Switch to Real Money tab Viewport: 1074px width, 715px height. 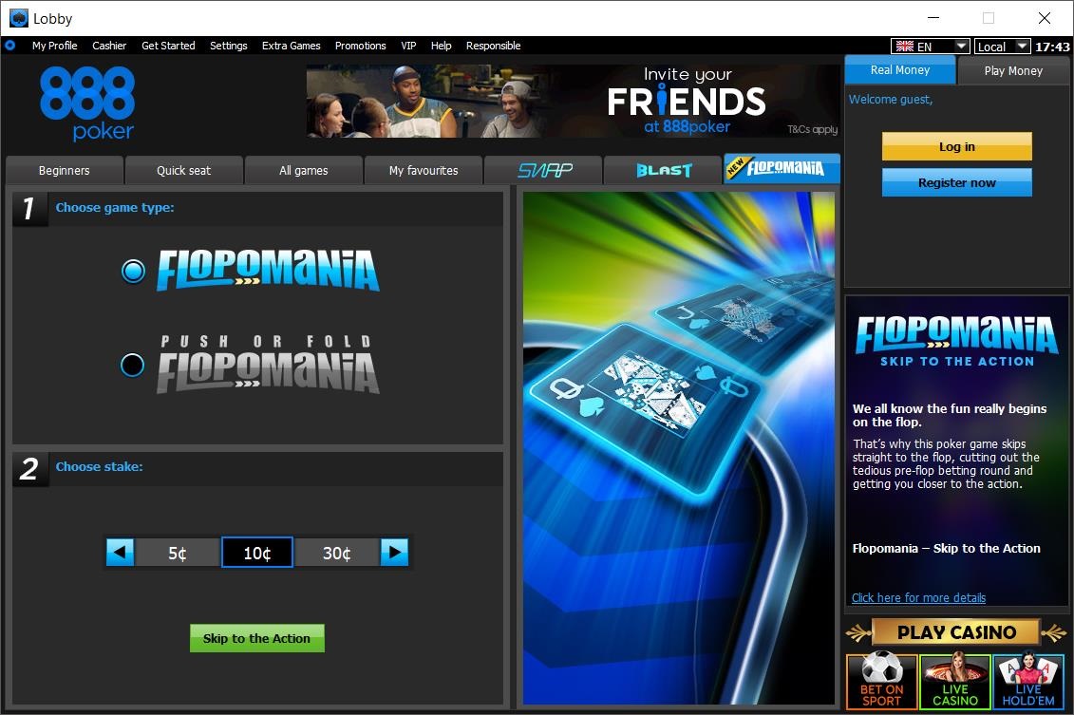(x=900, y=70)
